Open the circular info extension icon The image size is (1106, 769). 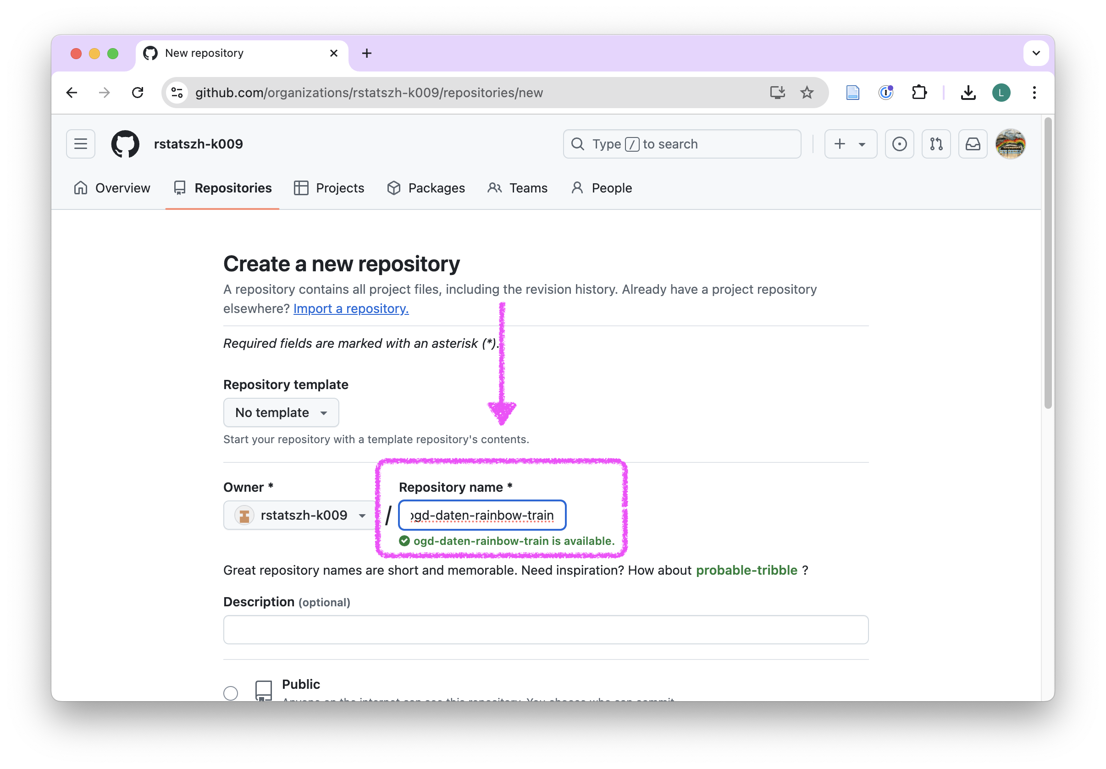click(x=886, y=93)
